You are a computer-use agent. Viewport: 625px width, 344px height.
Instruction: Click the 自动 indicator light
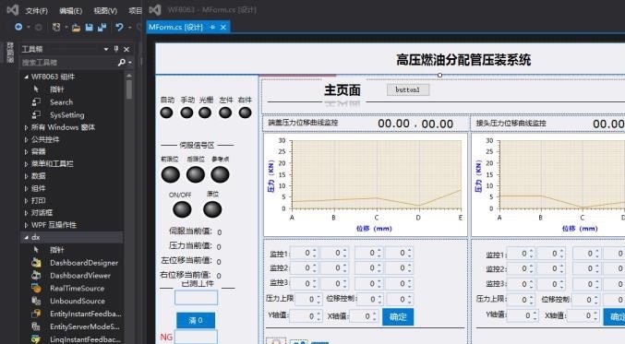(x=166, y=113)
